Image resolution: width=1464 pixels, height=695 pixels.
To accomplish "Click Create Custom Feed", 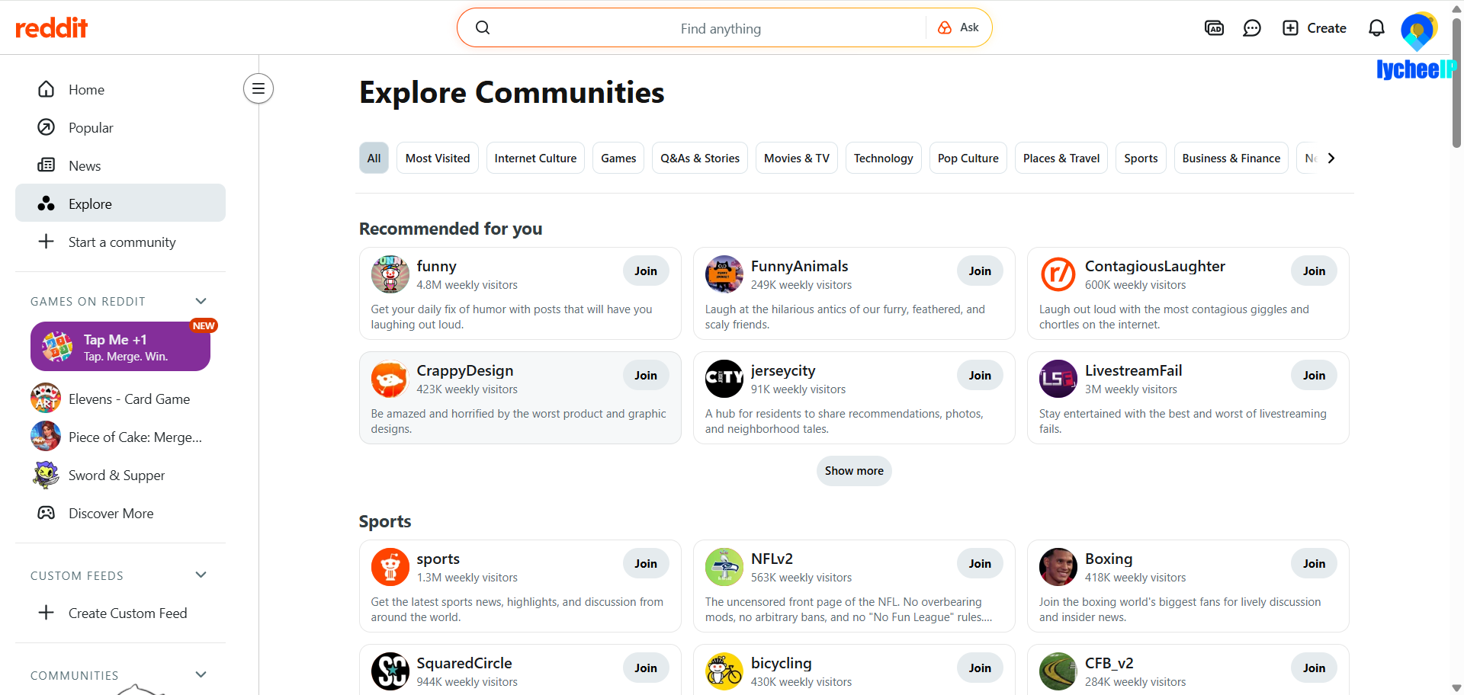I will [120, 613].
